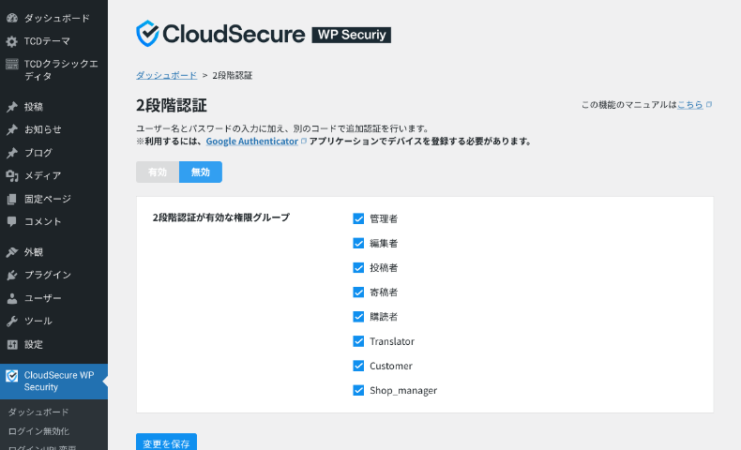Open the ログイン無効化 submenu item

point(38,431)
